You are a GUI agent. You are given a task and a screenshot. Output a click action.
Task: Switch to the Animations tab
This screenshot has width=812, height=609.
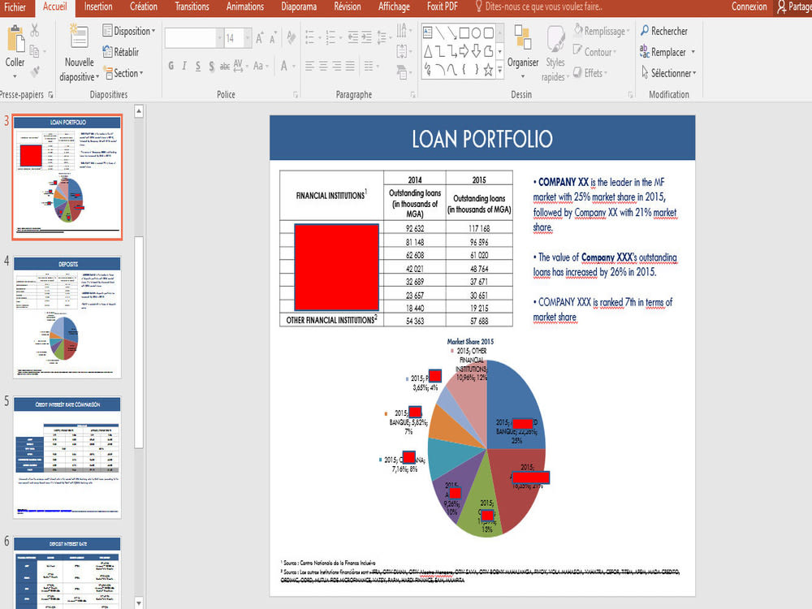point(245,6)
